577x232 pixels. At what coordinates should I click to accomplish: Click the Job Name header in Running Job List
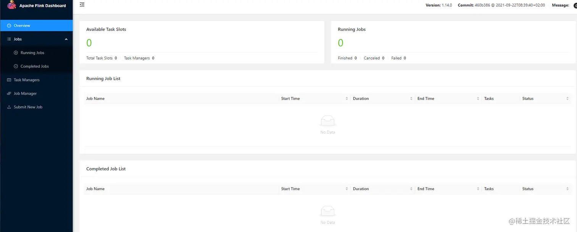point(95,98)
